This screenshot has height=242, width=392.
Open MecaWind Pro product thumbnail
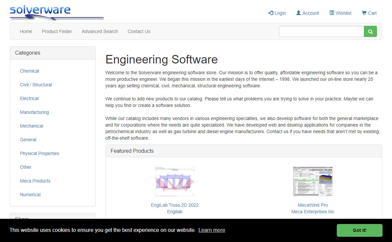click(313, 181)
